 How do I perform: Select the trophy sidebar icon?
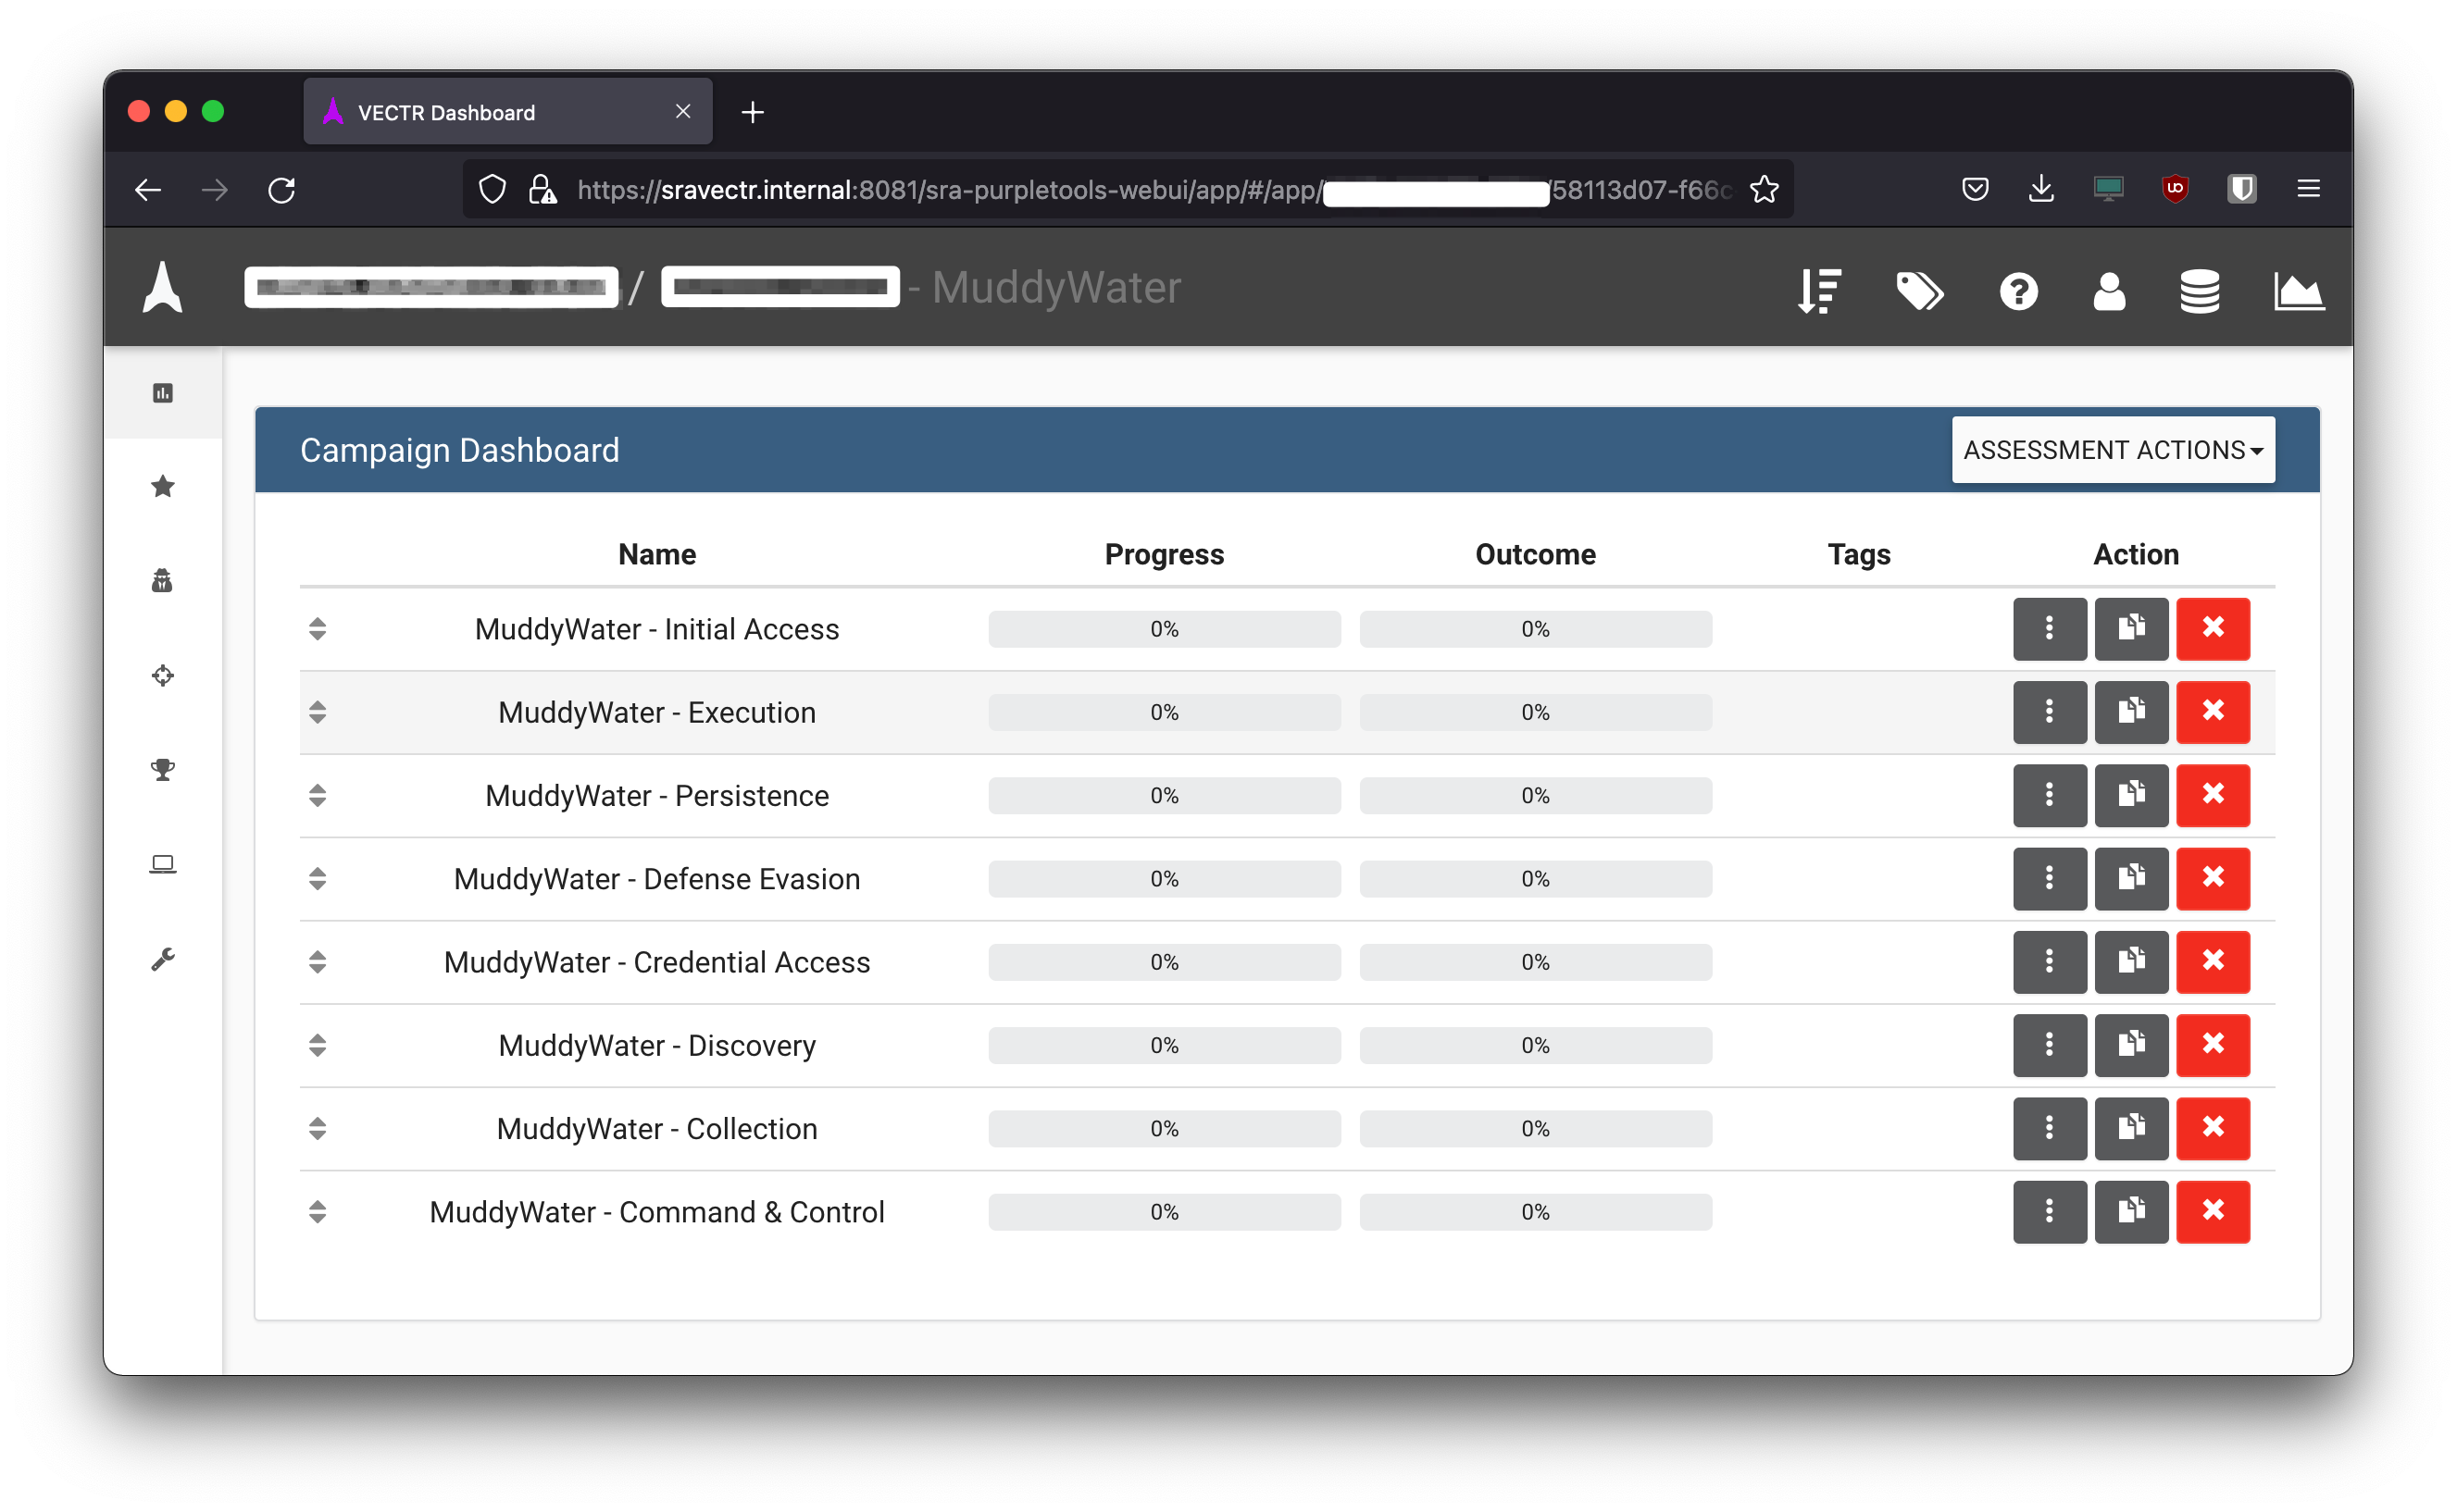click(x=163, y=769)
